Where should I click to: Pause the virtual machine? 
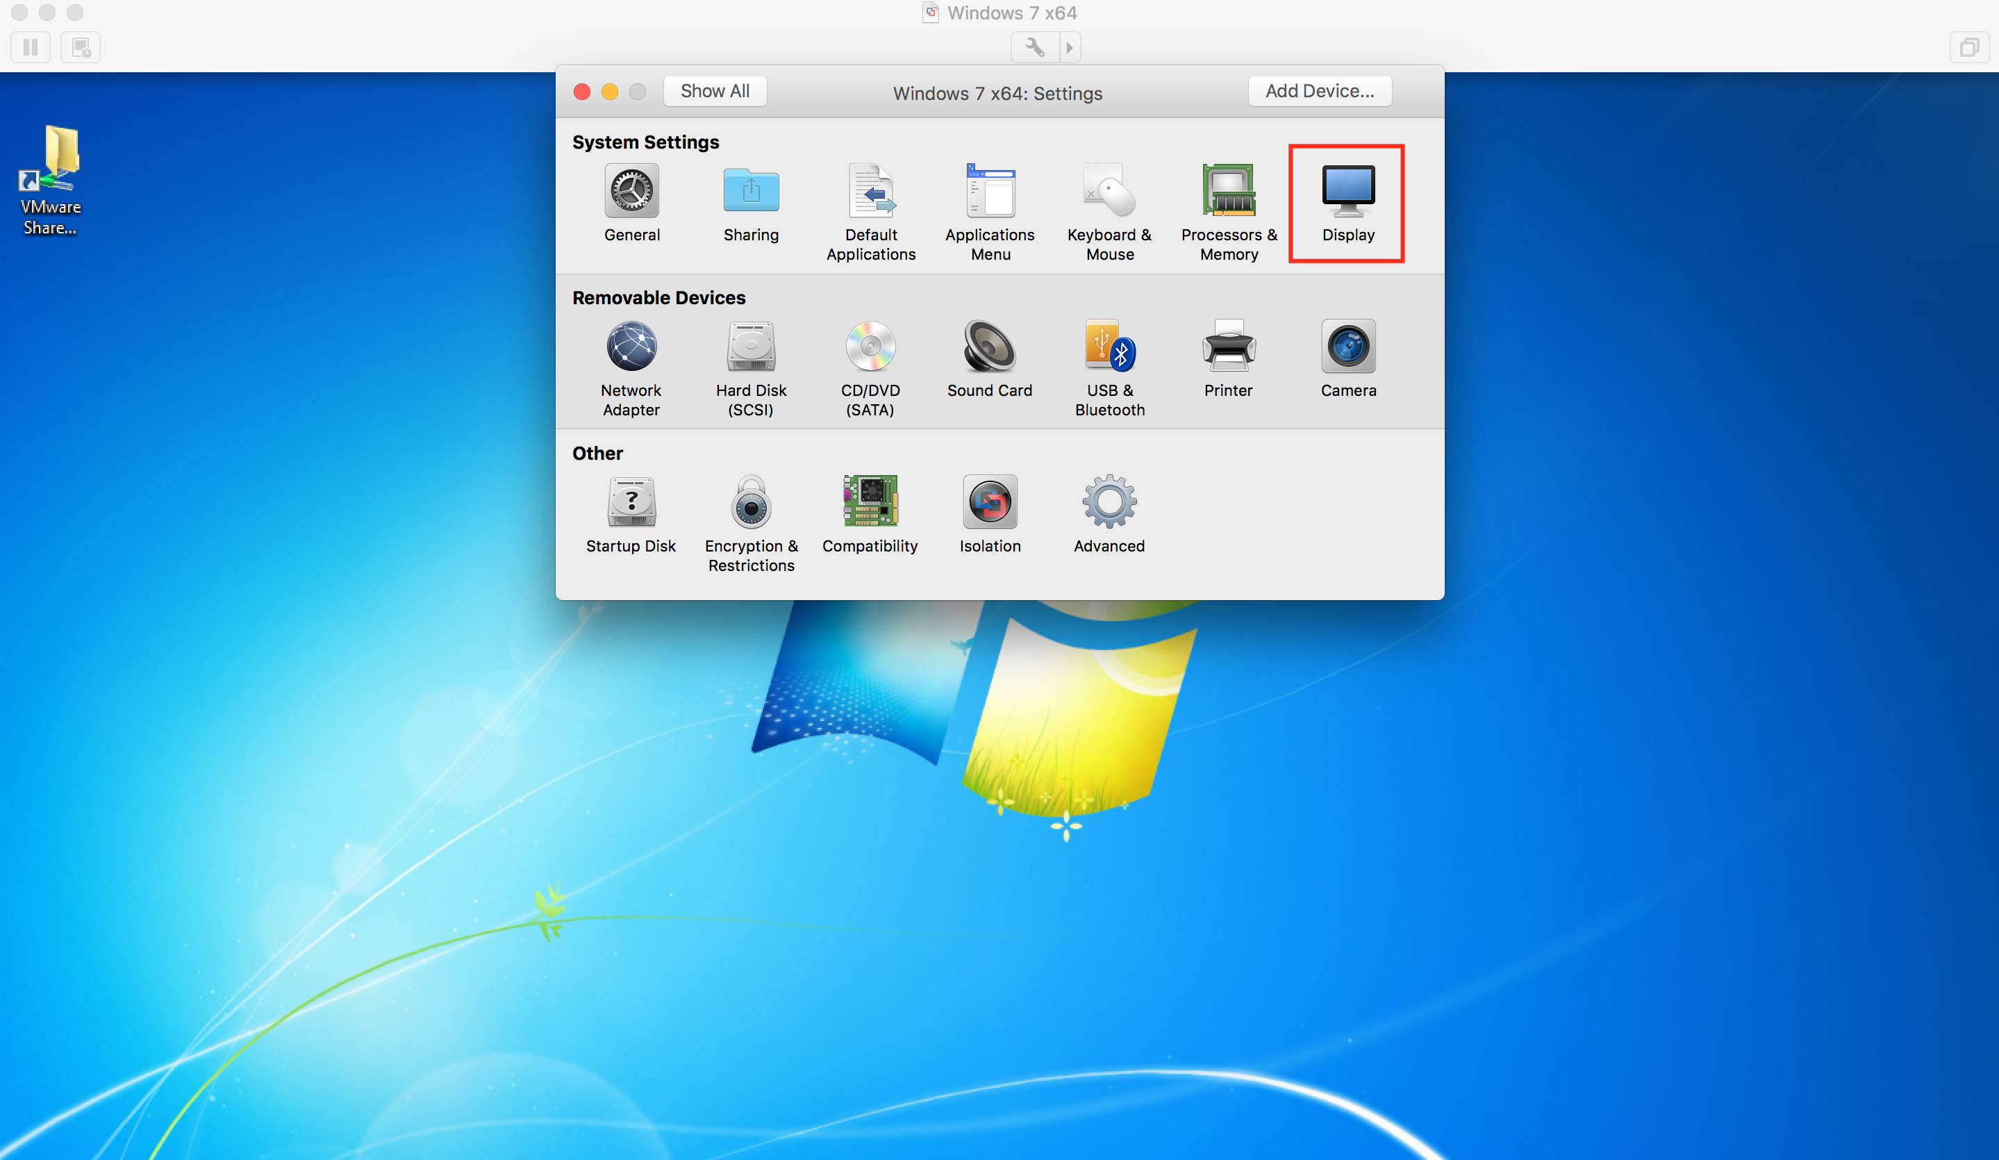(30, 48)
